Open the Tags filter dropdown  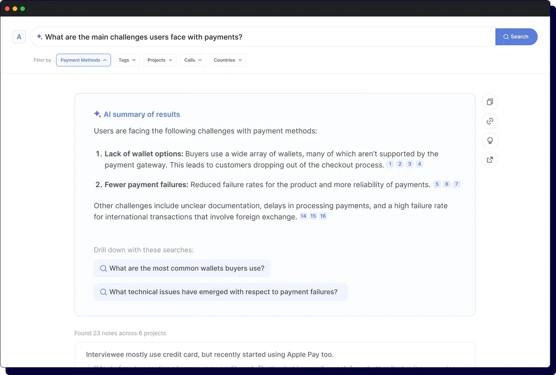pos(126,60)
